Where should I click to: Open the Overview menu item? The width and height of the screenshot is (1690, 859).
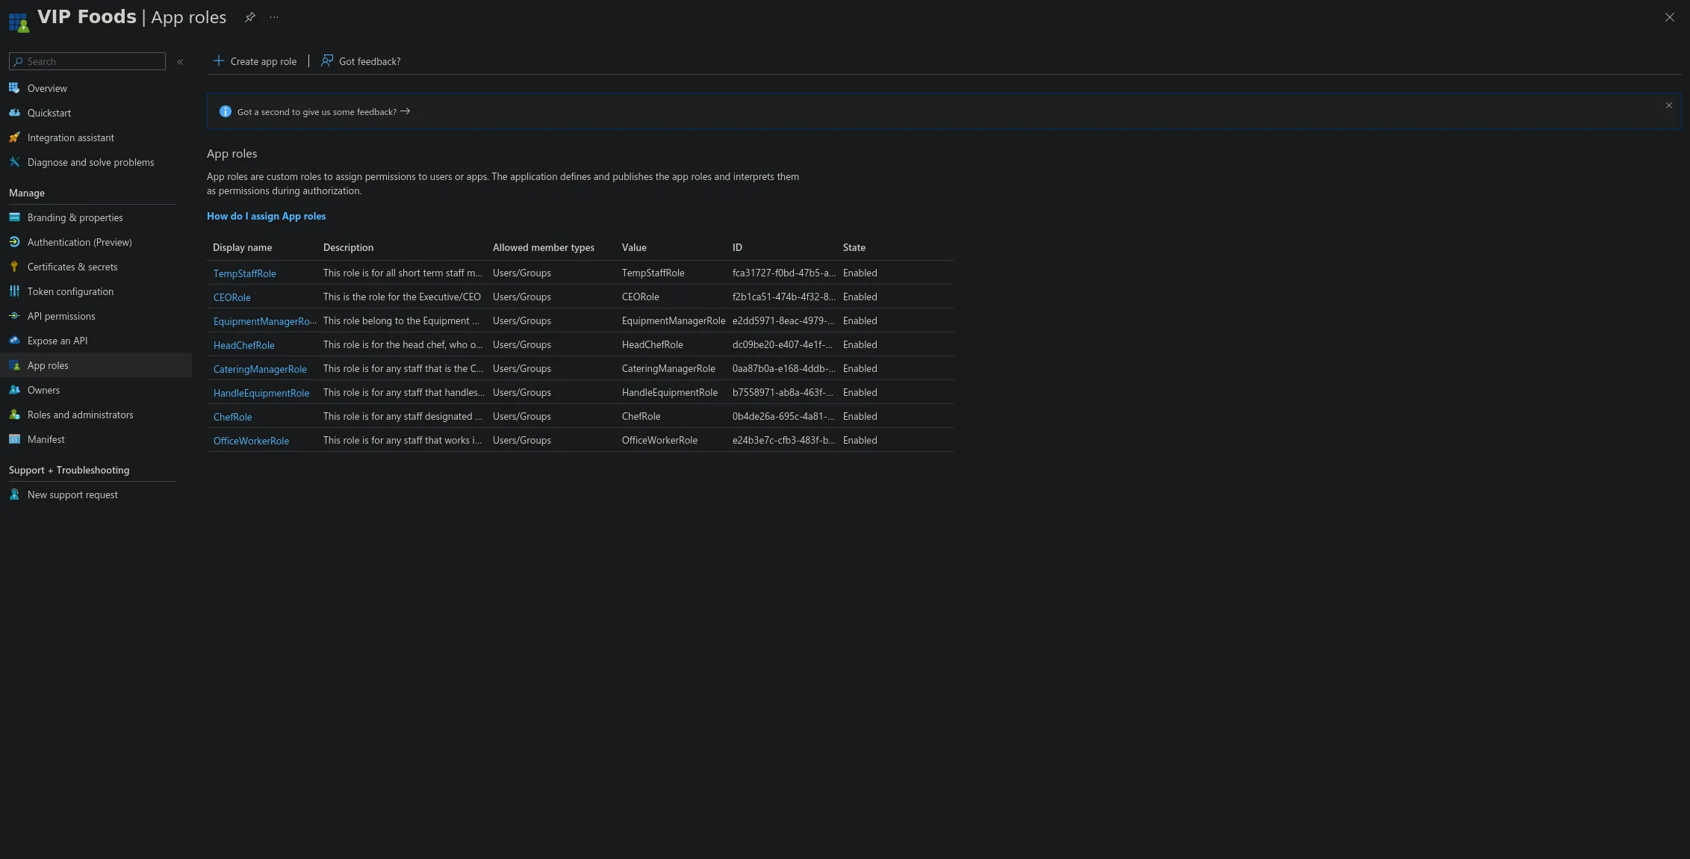click(47, 88)
